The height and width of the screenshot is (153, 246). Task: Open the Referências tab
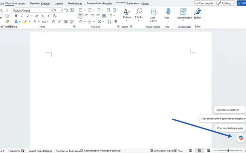point(75,3)
